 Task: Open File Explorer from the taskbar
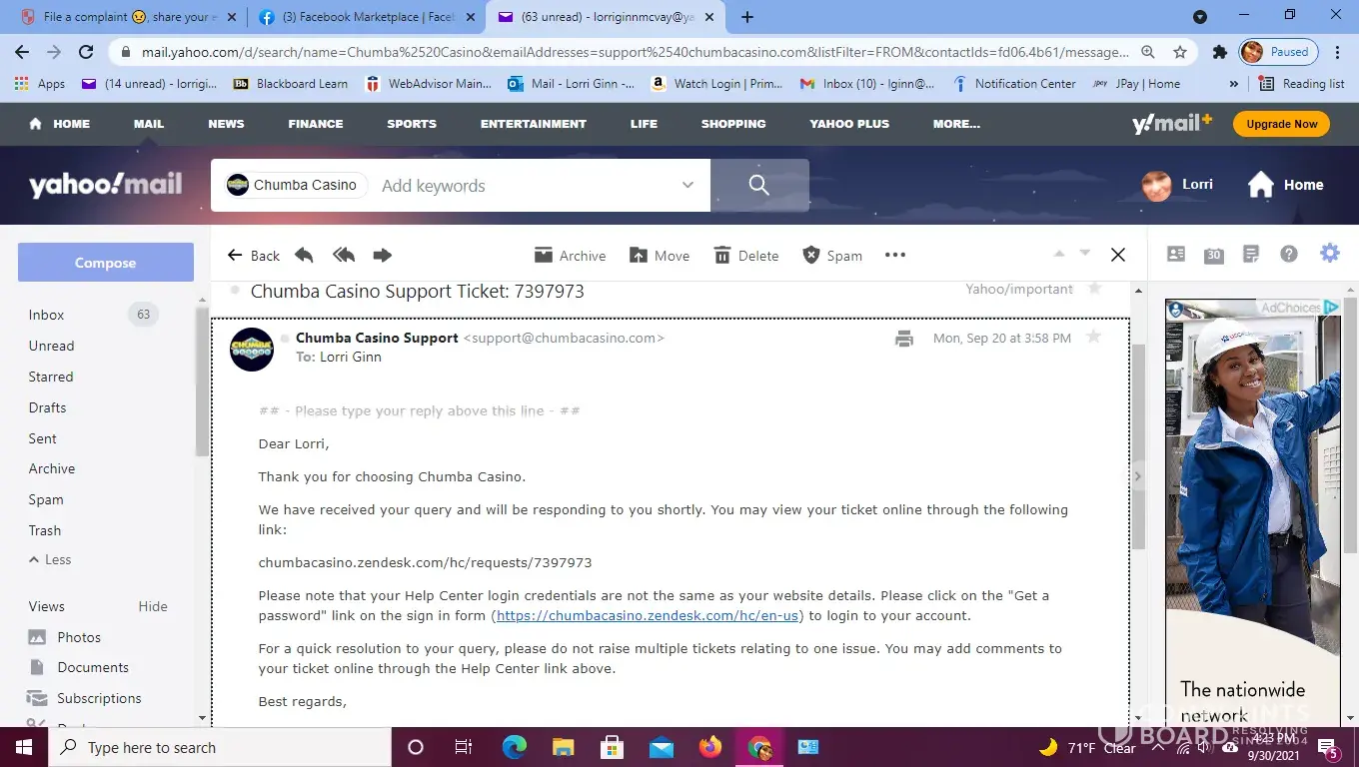pos(564,747)
